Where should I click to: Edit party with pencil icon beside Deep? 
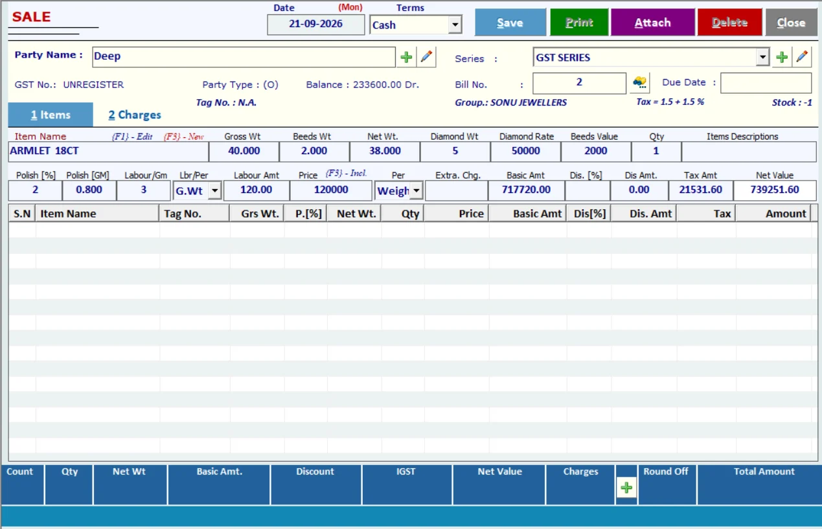(x=426, y=57)
